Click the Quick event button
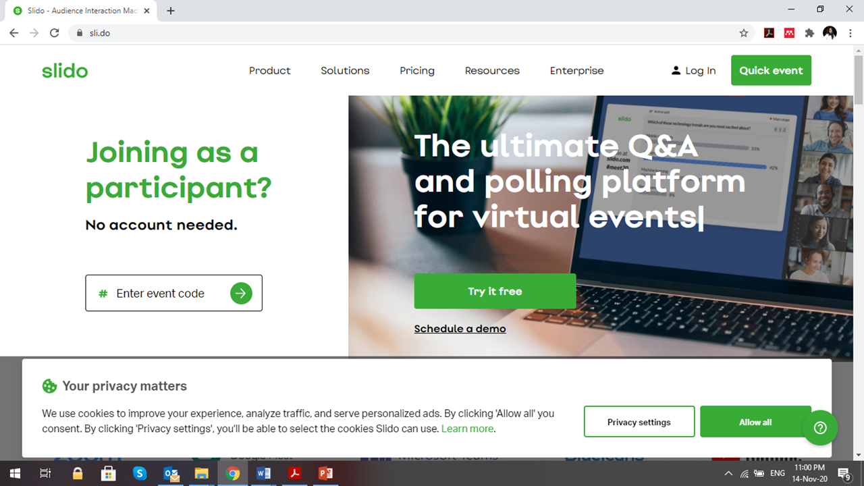 [x=771, y=70]
